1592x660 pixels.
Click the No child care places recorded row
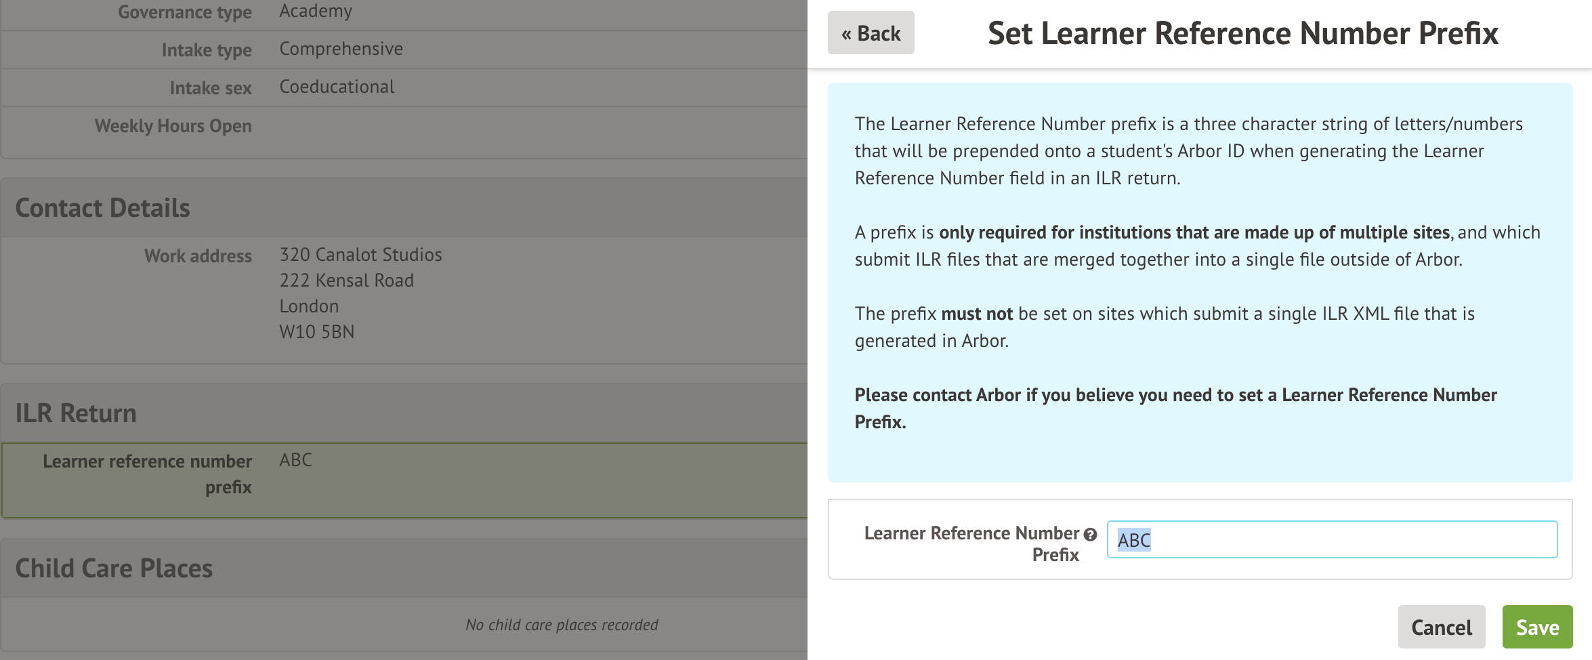561,624
